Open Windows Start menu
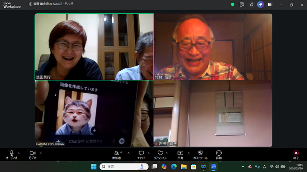Viewport: 307px width, 172px height. click(x=94, y=167)
